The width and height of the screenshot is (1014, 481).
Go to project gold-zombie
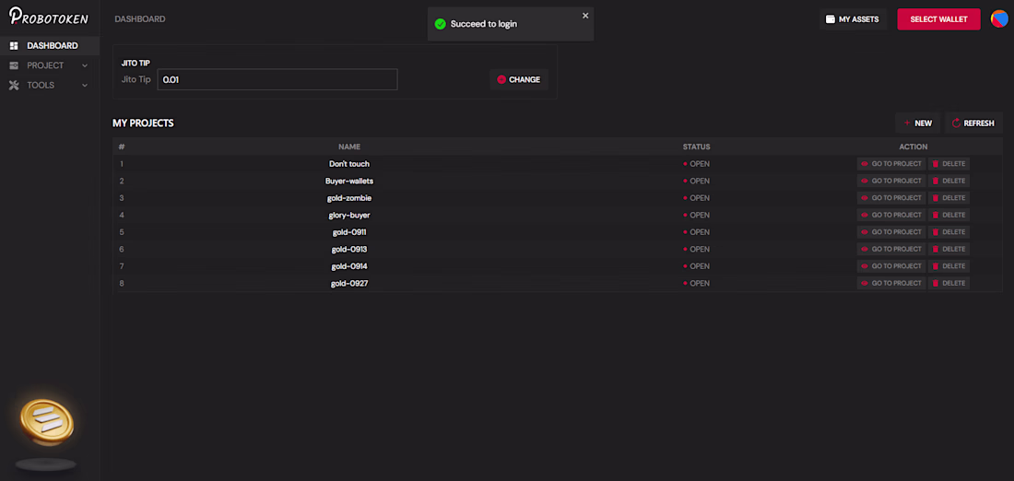click(x=891, y=198)
